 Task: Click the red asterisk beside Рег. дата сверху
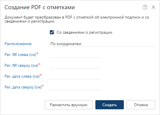pyautogui.click(x=43, y=86)
